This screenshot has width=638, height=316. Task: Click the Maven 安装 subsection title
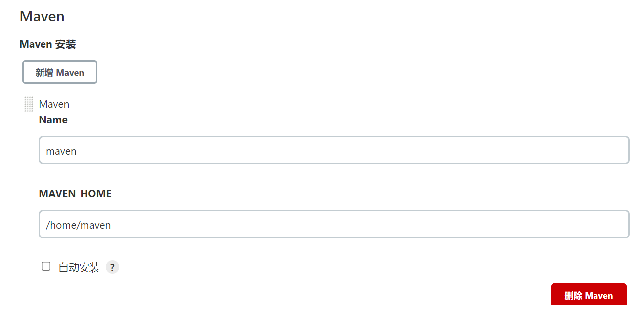point(48,44)
